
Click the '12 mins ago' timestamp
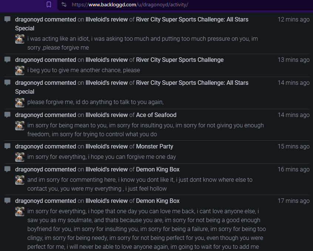coord(293,19)
